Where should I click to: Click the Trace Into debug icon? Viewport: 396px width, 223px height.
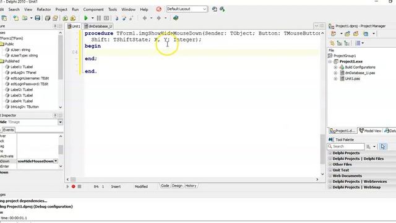(x=116, y=18)
